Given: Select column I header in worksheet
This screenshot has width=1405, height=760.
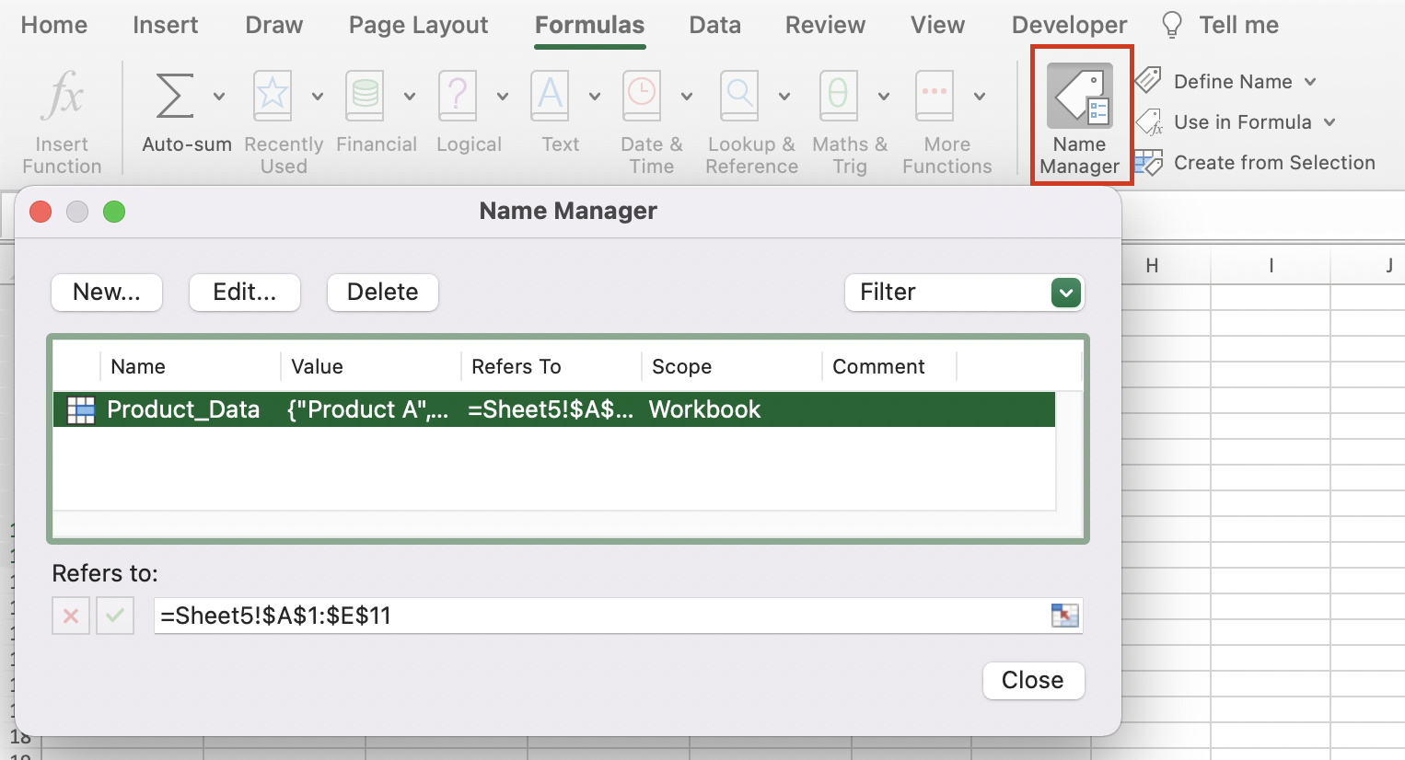Looking at the screenshot, I should point(1271,266).
